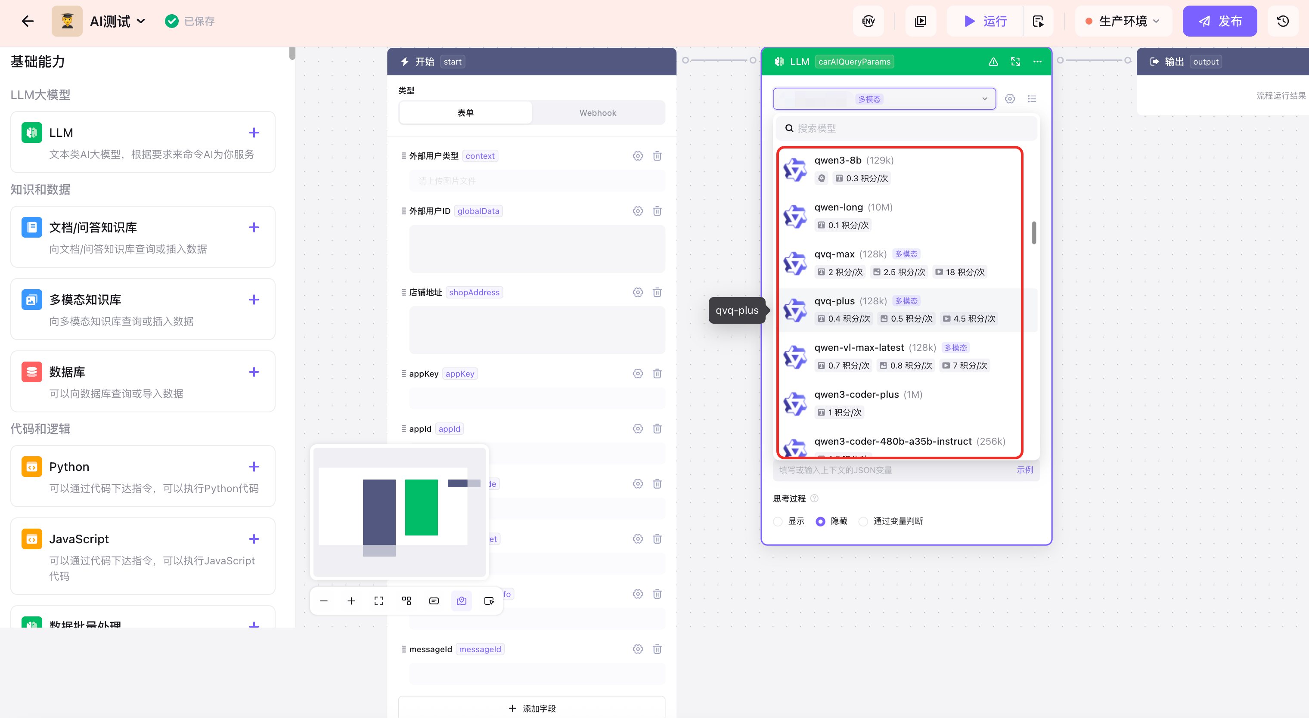Delete the 店铺地址 field via its trash icon
This screenshot has height=718, width=1309.
657,292
